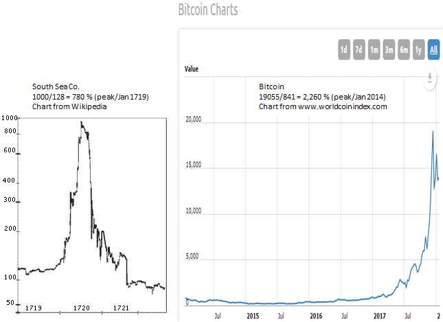Click the Bitcoin price peak on the line
This screenshot has width=443, height=322.
[433, 131]
